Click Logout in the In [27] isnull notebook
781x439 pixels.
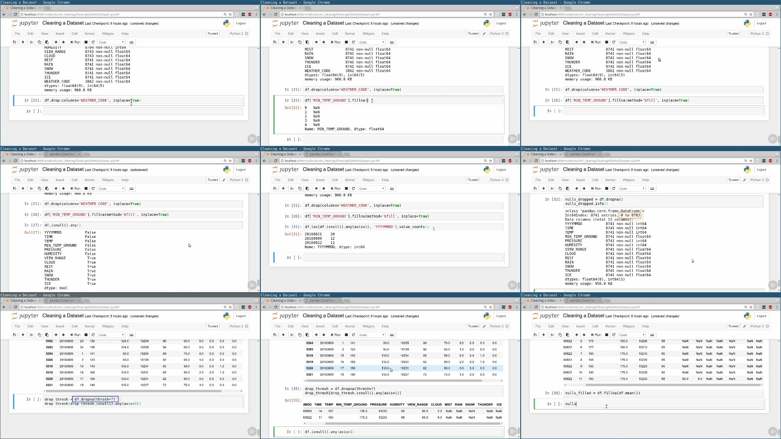click(241, 170)
